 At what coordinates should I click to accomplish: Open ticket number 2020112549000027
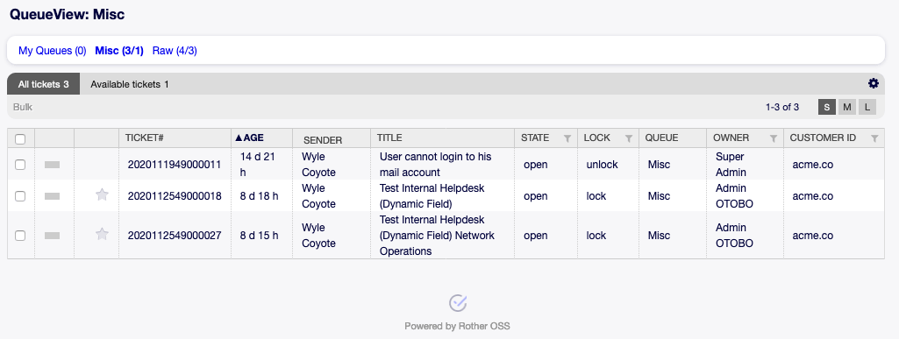pyautogui.click(x=175, y=236)
